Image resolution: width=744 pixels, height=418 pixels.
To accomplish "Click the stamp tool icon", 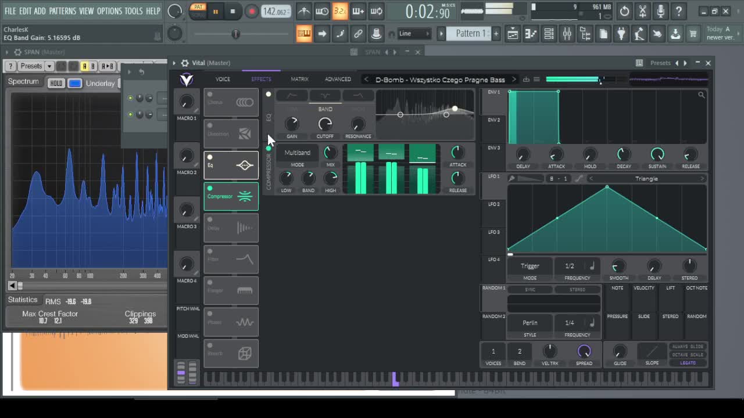I will click(376, 34).
